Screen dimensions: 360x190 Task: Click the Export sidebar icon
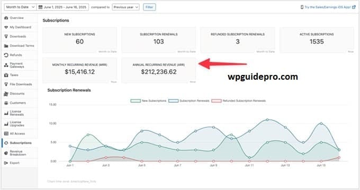point(6,163)
